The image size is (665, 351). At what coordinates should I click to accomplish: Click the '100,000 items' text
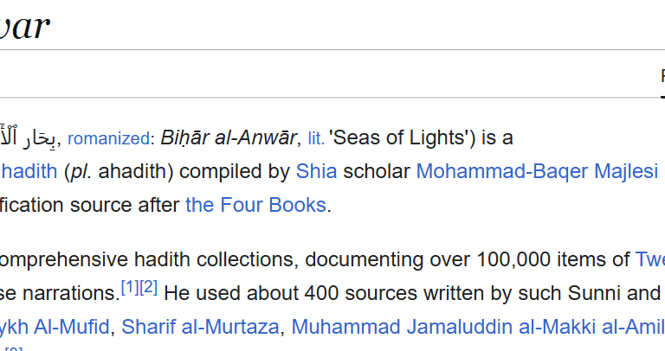553,259
